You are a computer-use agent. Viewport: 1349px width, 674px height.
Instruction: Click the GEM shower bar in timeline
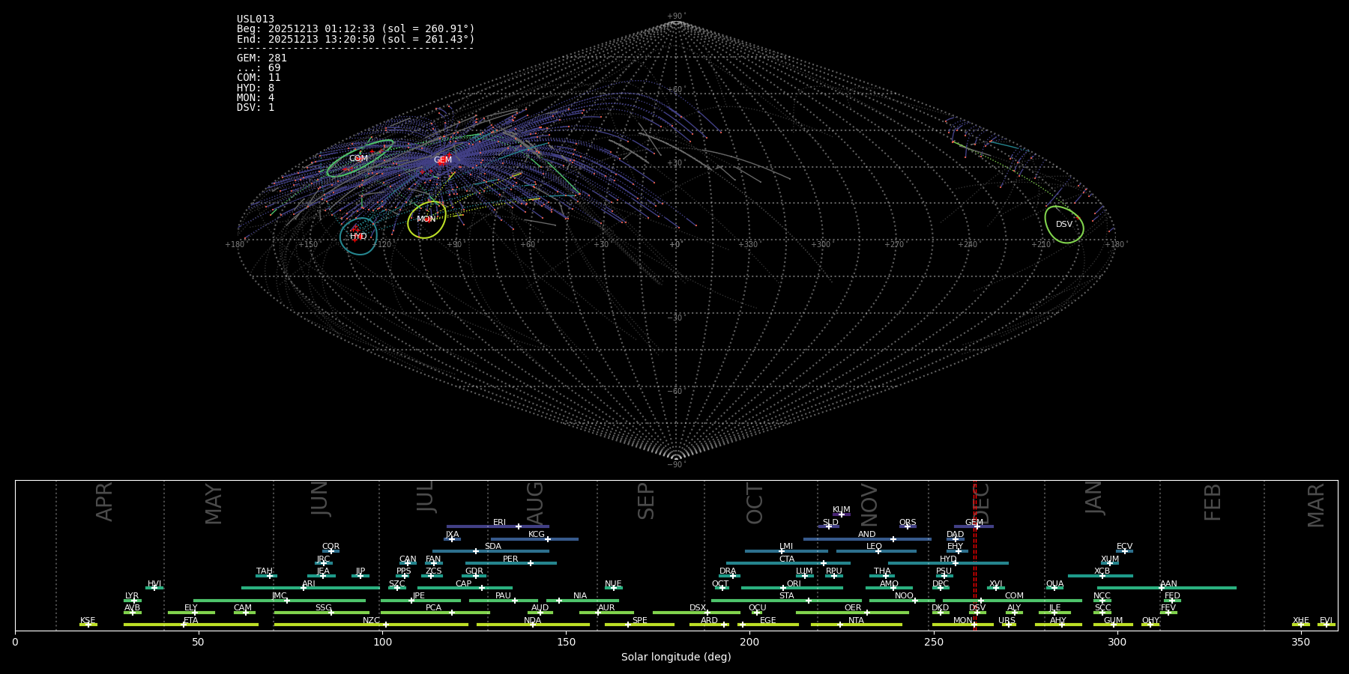974,526
